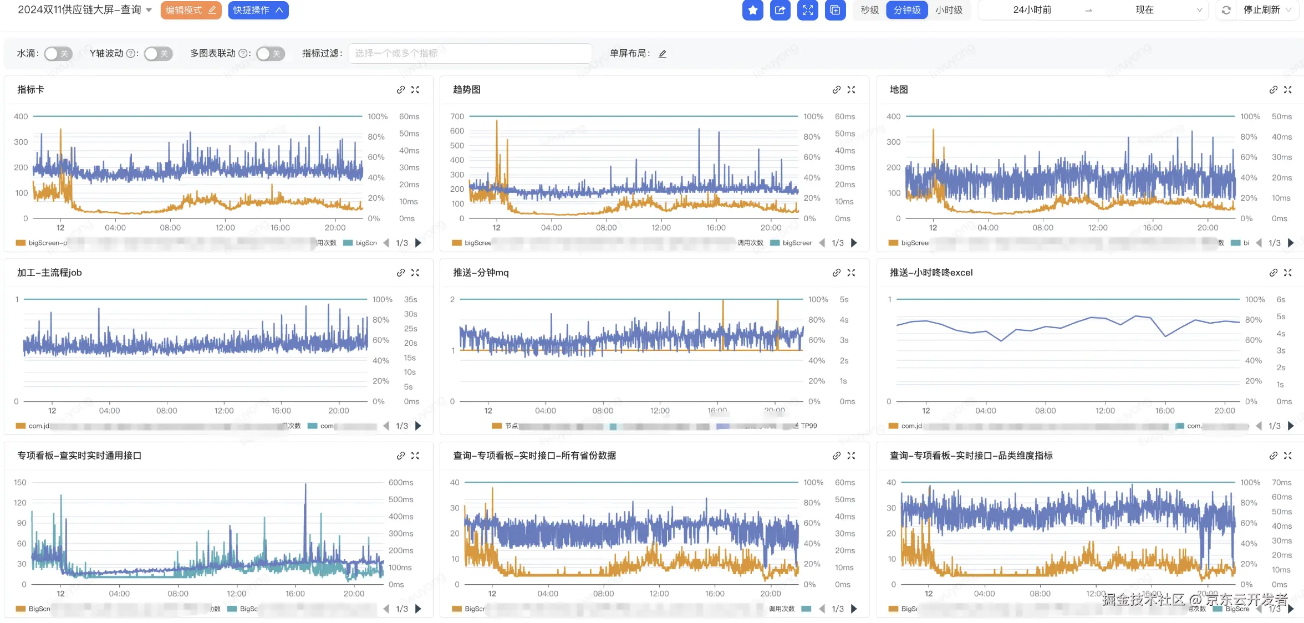Switch to 秒级 granularity tab

point(869,10)
